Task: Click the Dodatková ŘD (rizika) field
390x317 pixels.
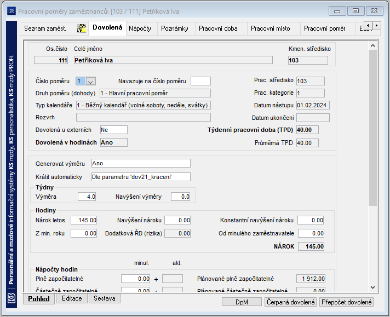Action: [x=177, y=233]
